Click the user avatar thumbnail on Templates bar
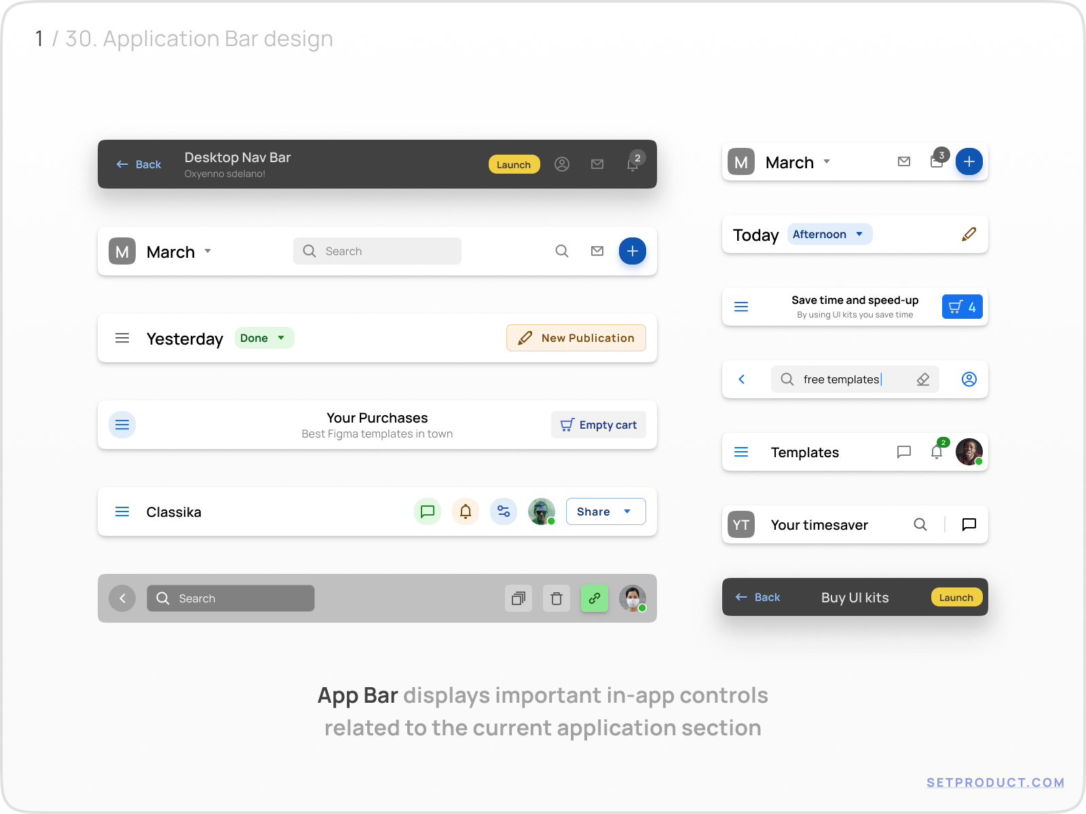1086x814 pixels. tap(969, 452)
